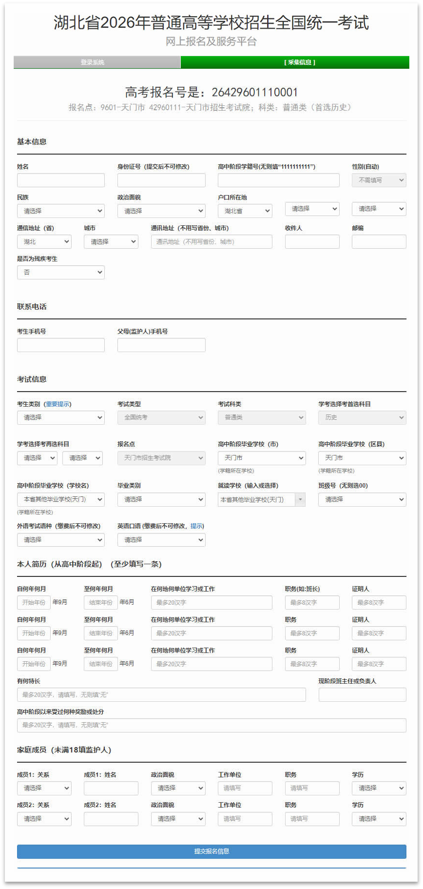
Task: Open the 是否为残疾考生 dropdown
Action: [60, 273]
